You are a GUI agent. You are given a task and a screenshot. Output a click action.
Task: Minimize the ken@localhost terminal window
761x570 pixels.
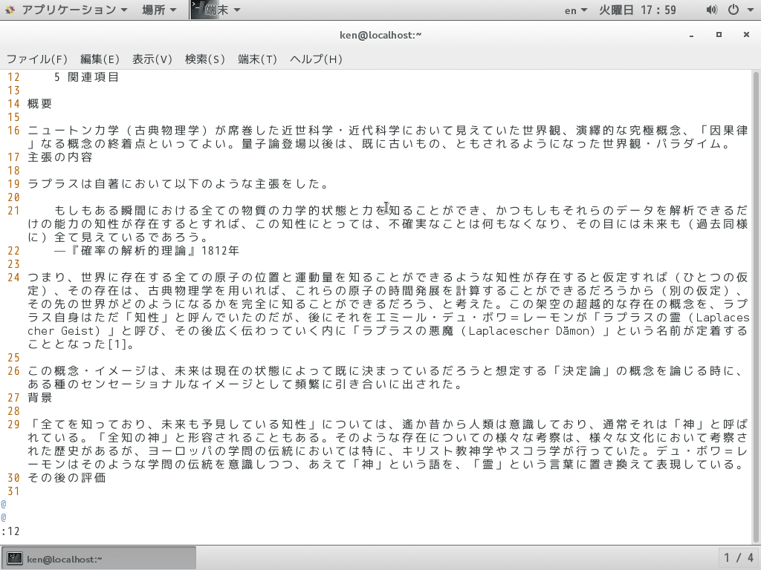tap(691, 35)
